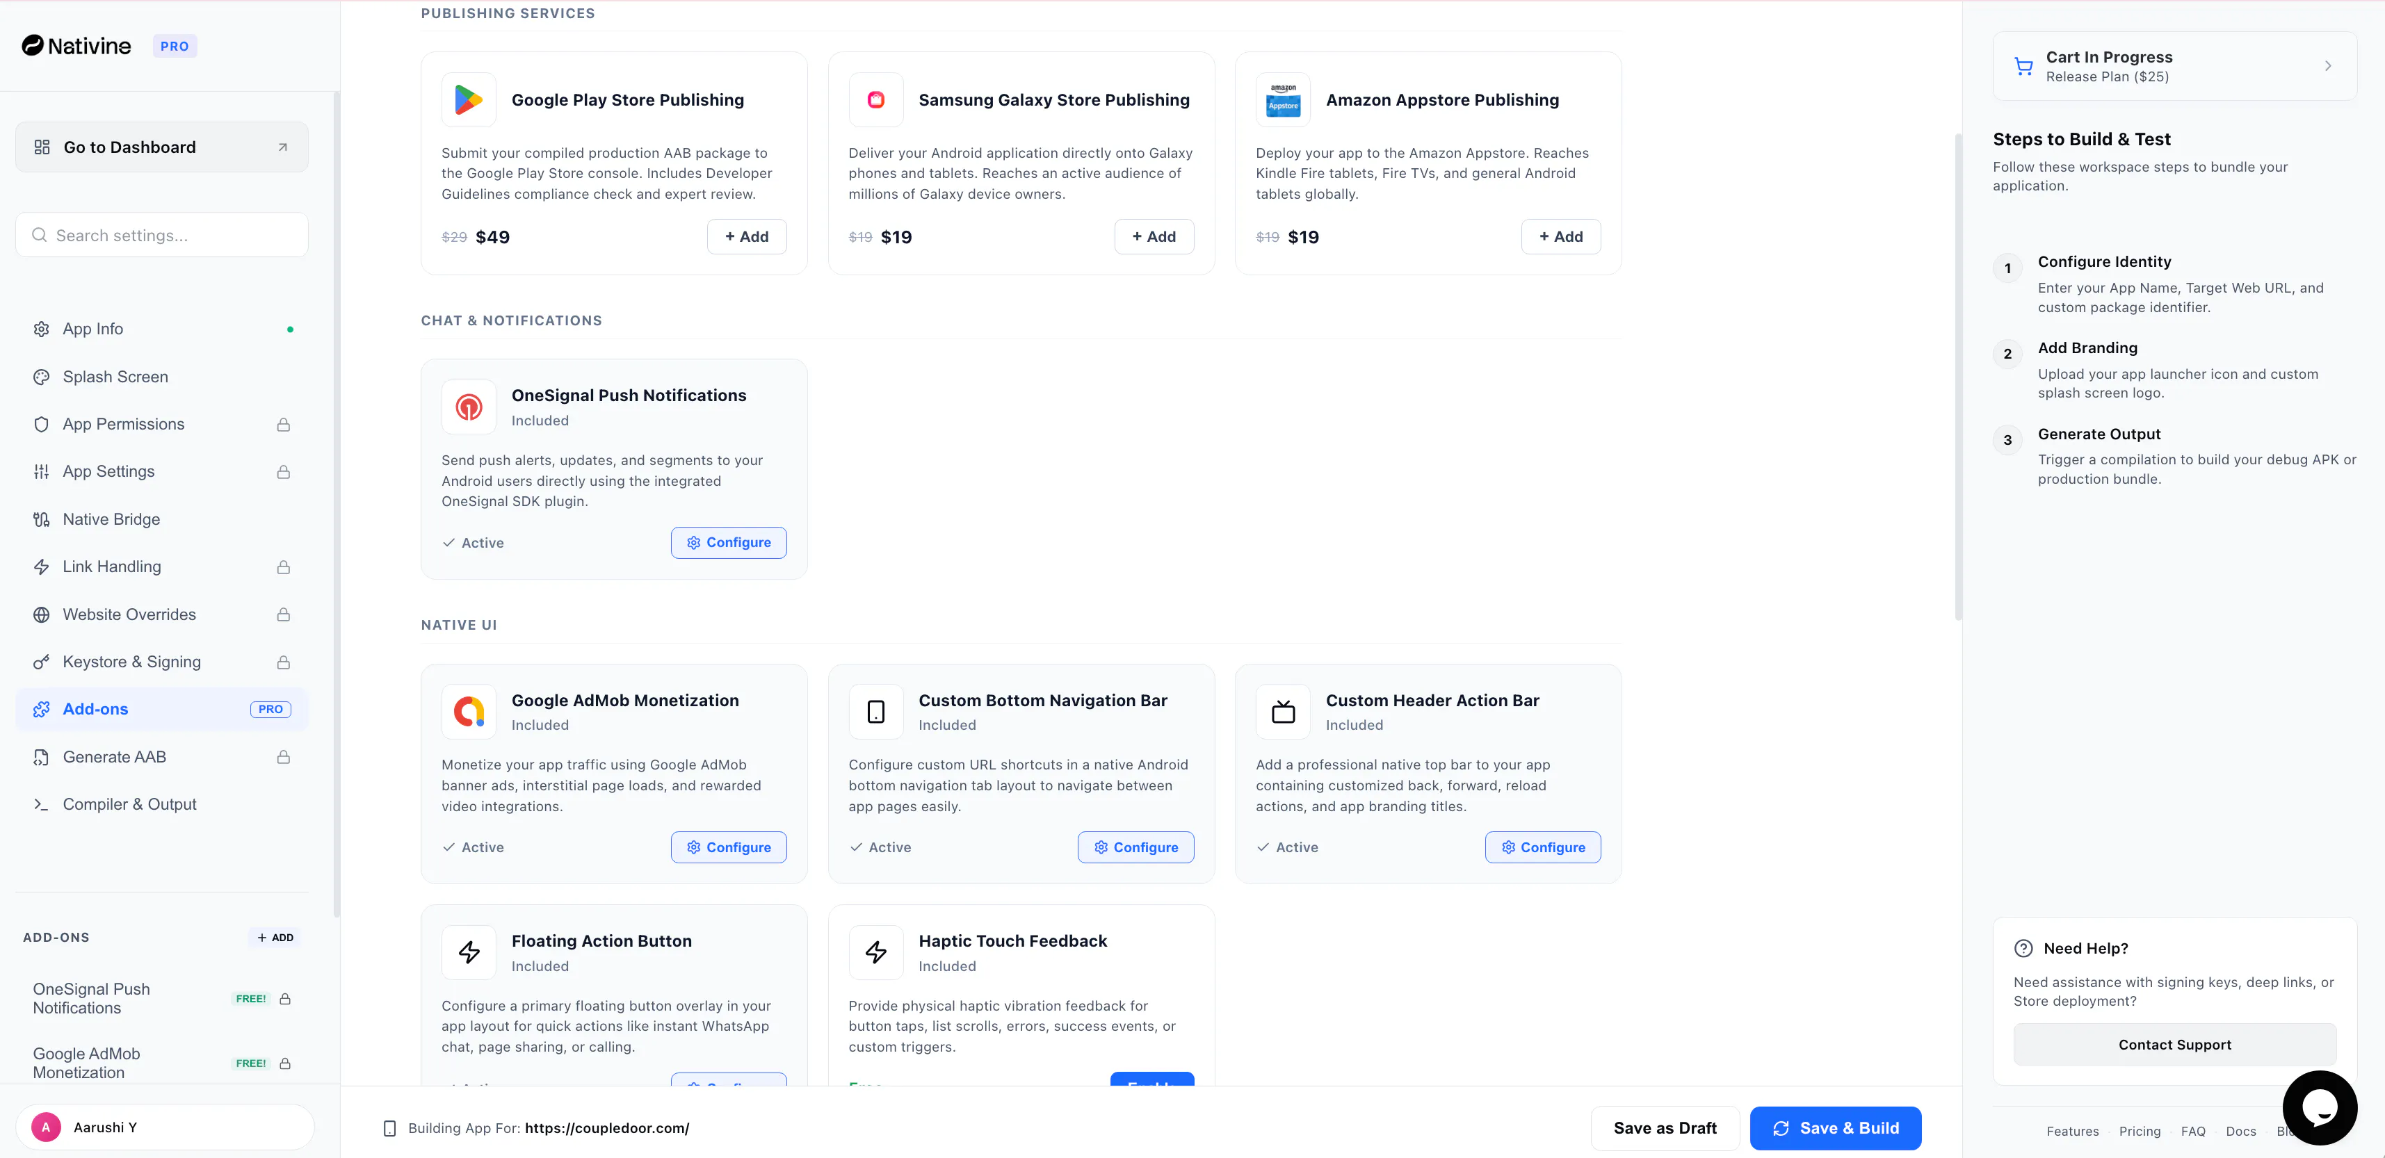Select Google AdMob Monetization in sidebar add-ons
This screenshot has width=2385, height=1158.
(162, 1063)
